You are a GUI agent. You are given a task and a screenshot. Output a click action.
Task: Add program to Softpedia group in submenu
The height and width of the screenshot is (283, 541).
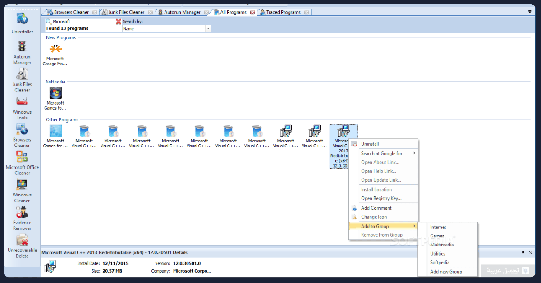click(x=447, y=262)
